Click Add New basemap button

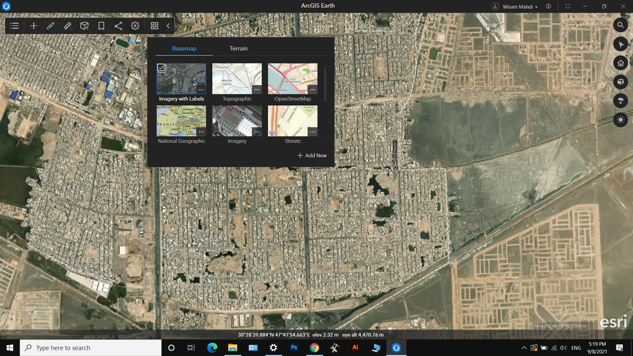click(312, 155)
